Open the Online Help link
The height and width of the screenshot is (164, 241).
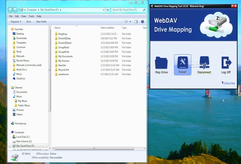[x=229, y=83]
